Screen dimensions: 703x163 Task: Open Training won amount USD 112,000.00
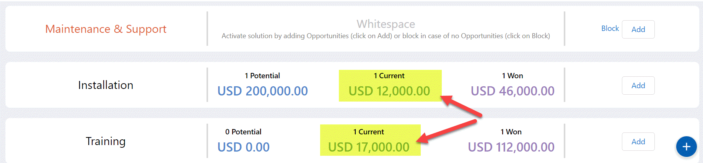(x=511, y=147)
